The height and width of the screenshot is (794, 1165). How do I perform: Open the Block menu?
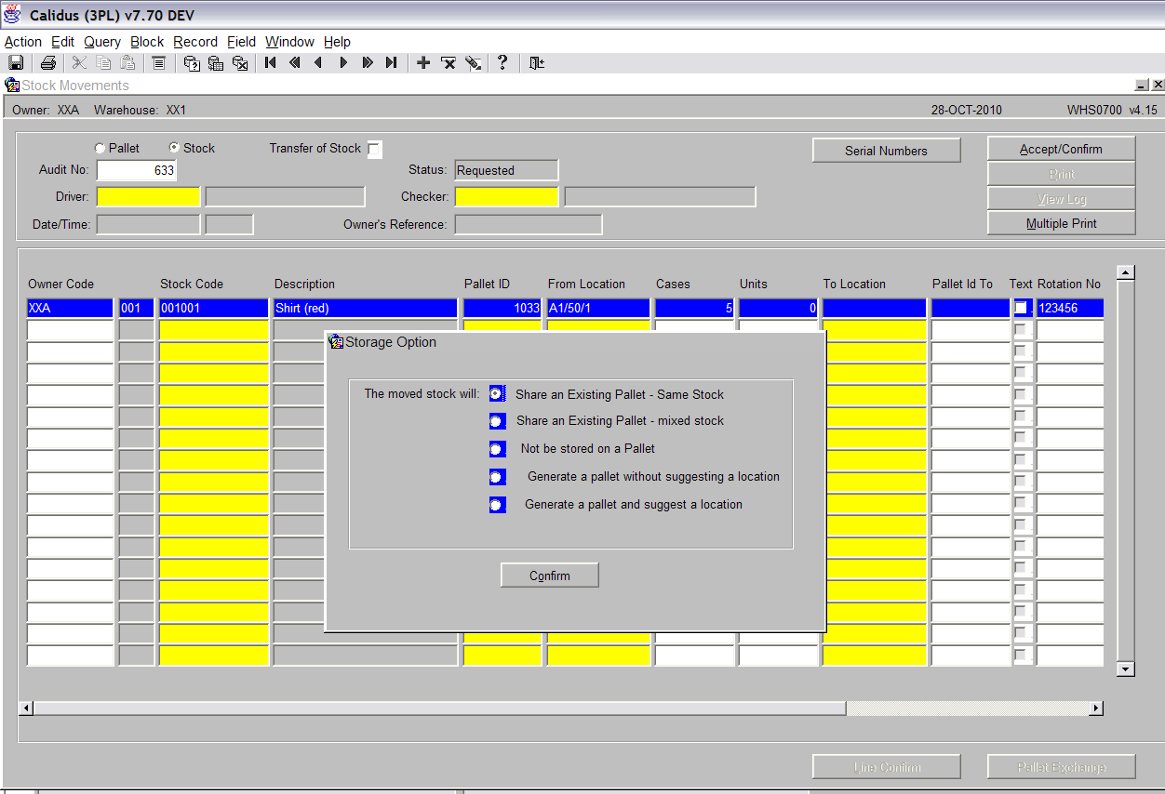coord(147,42)
